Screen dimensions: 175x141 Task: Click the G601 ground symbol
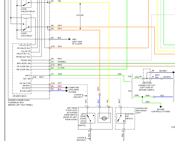click(x=70, y=39)
